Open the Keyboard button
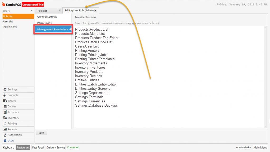Image resolution: width=270 pixels, height=152 pixels. tap(9, 148)
